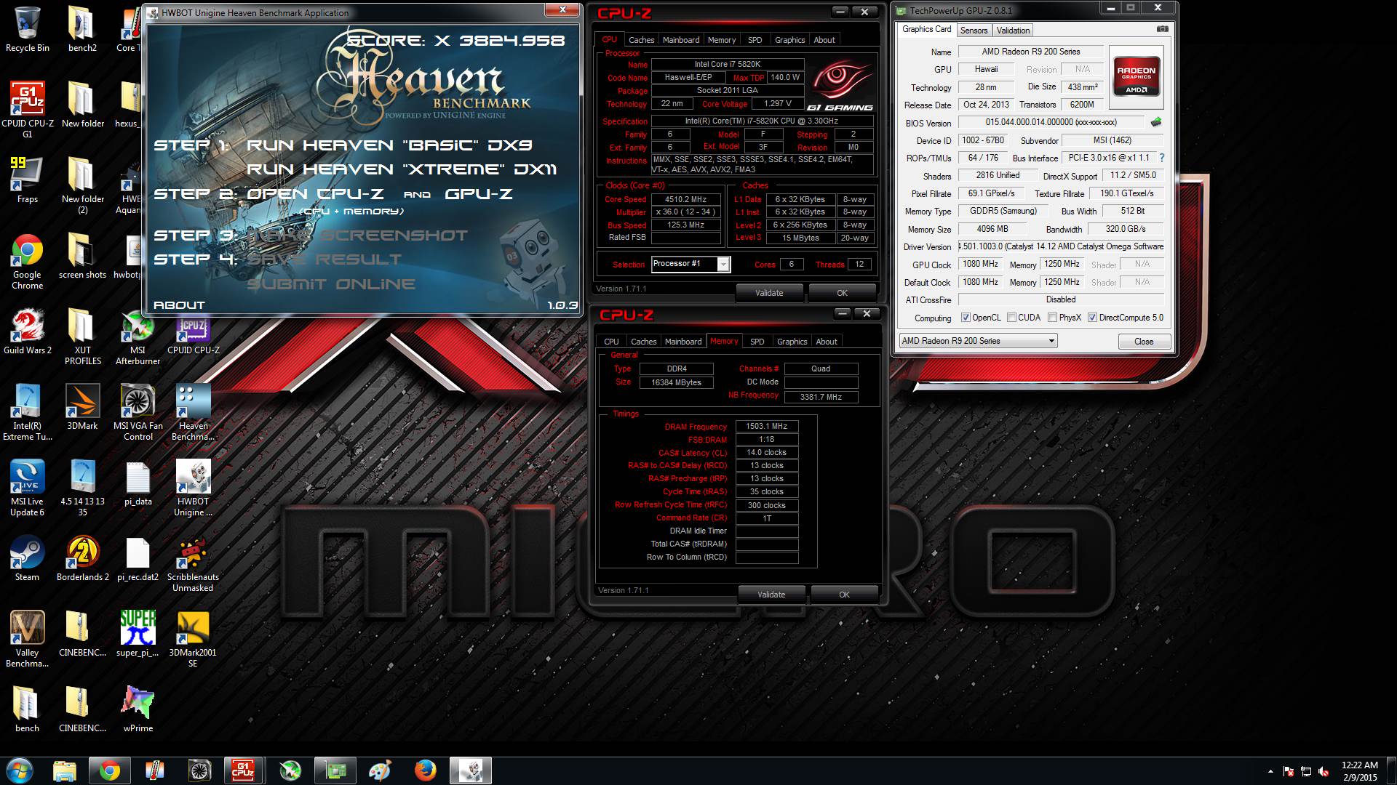This screenshot has height=785, width=1397.
Task: Launch MSI Live Update 6 shortcut
Action: pos(27,488)
